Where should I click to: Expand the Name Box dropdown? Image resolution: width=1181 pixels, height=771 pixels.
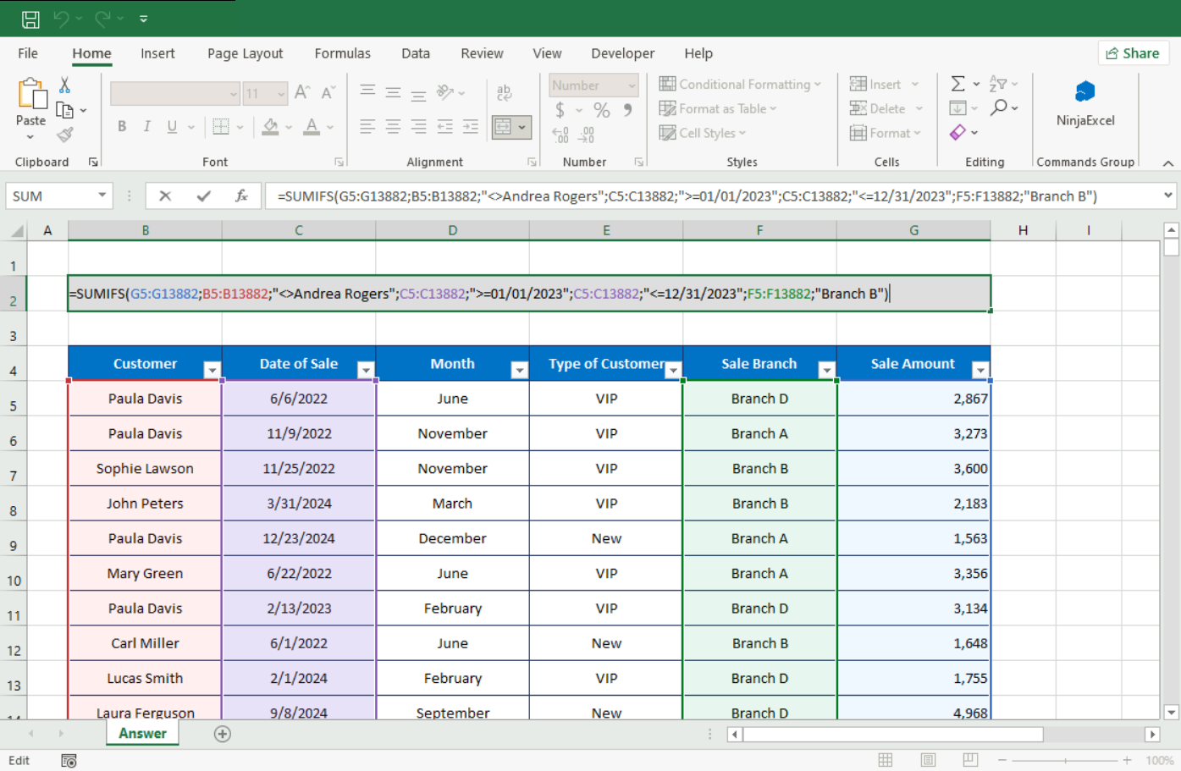click(x=102, y=196)
